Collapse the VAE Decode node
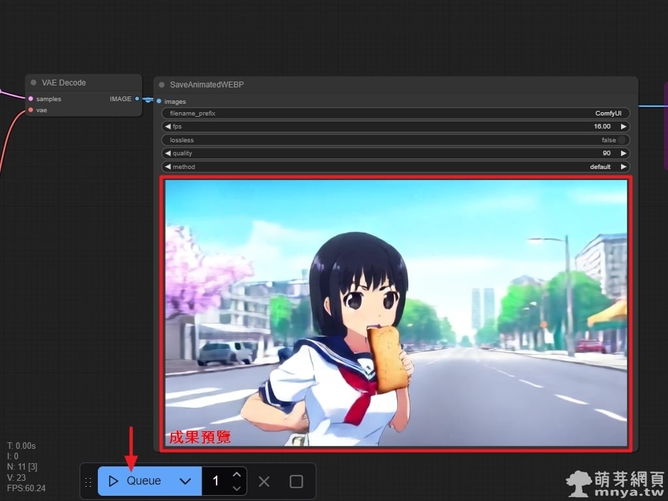Image resolution: width=668 pixels, height=501 pixels. [33, 83]
